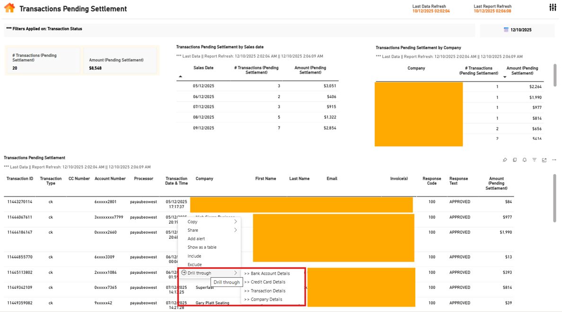Select transaction ID 11444067611

pos(20,217)
